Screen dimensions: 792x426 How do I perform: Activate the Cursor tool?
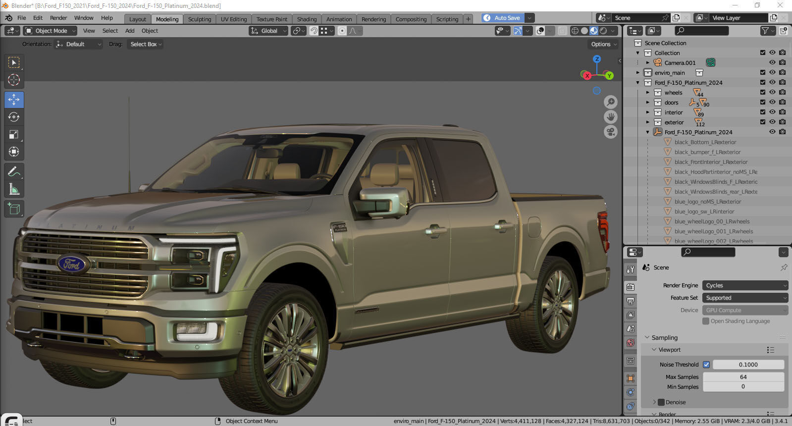tap(14, 80)
